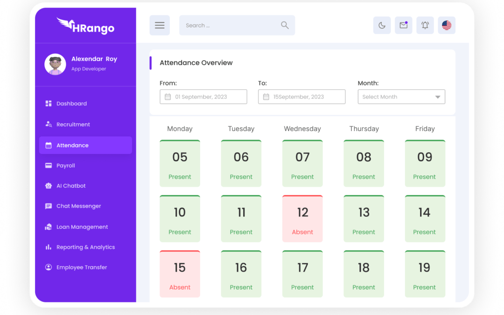Toggle dark mode with moon icon
The width and height of the screenshot is (504, 315).
382,25
